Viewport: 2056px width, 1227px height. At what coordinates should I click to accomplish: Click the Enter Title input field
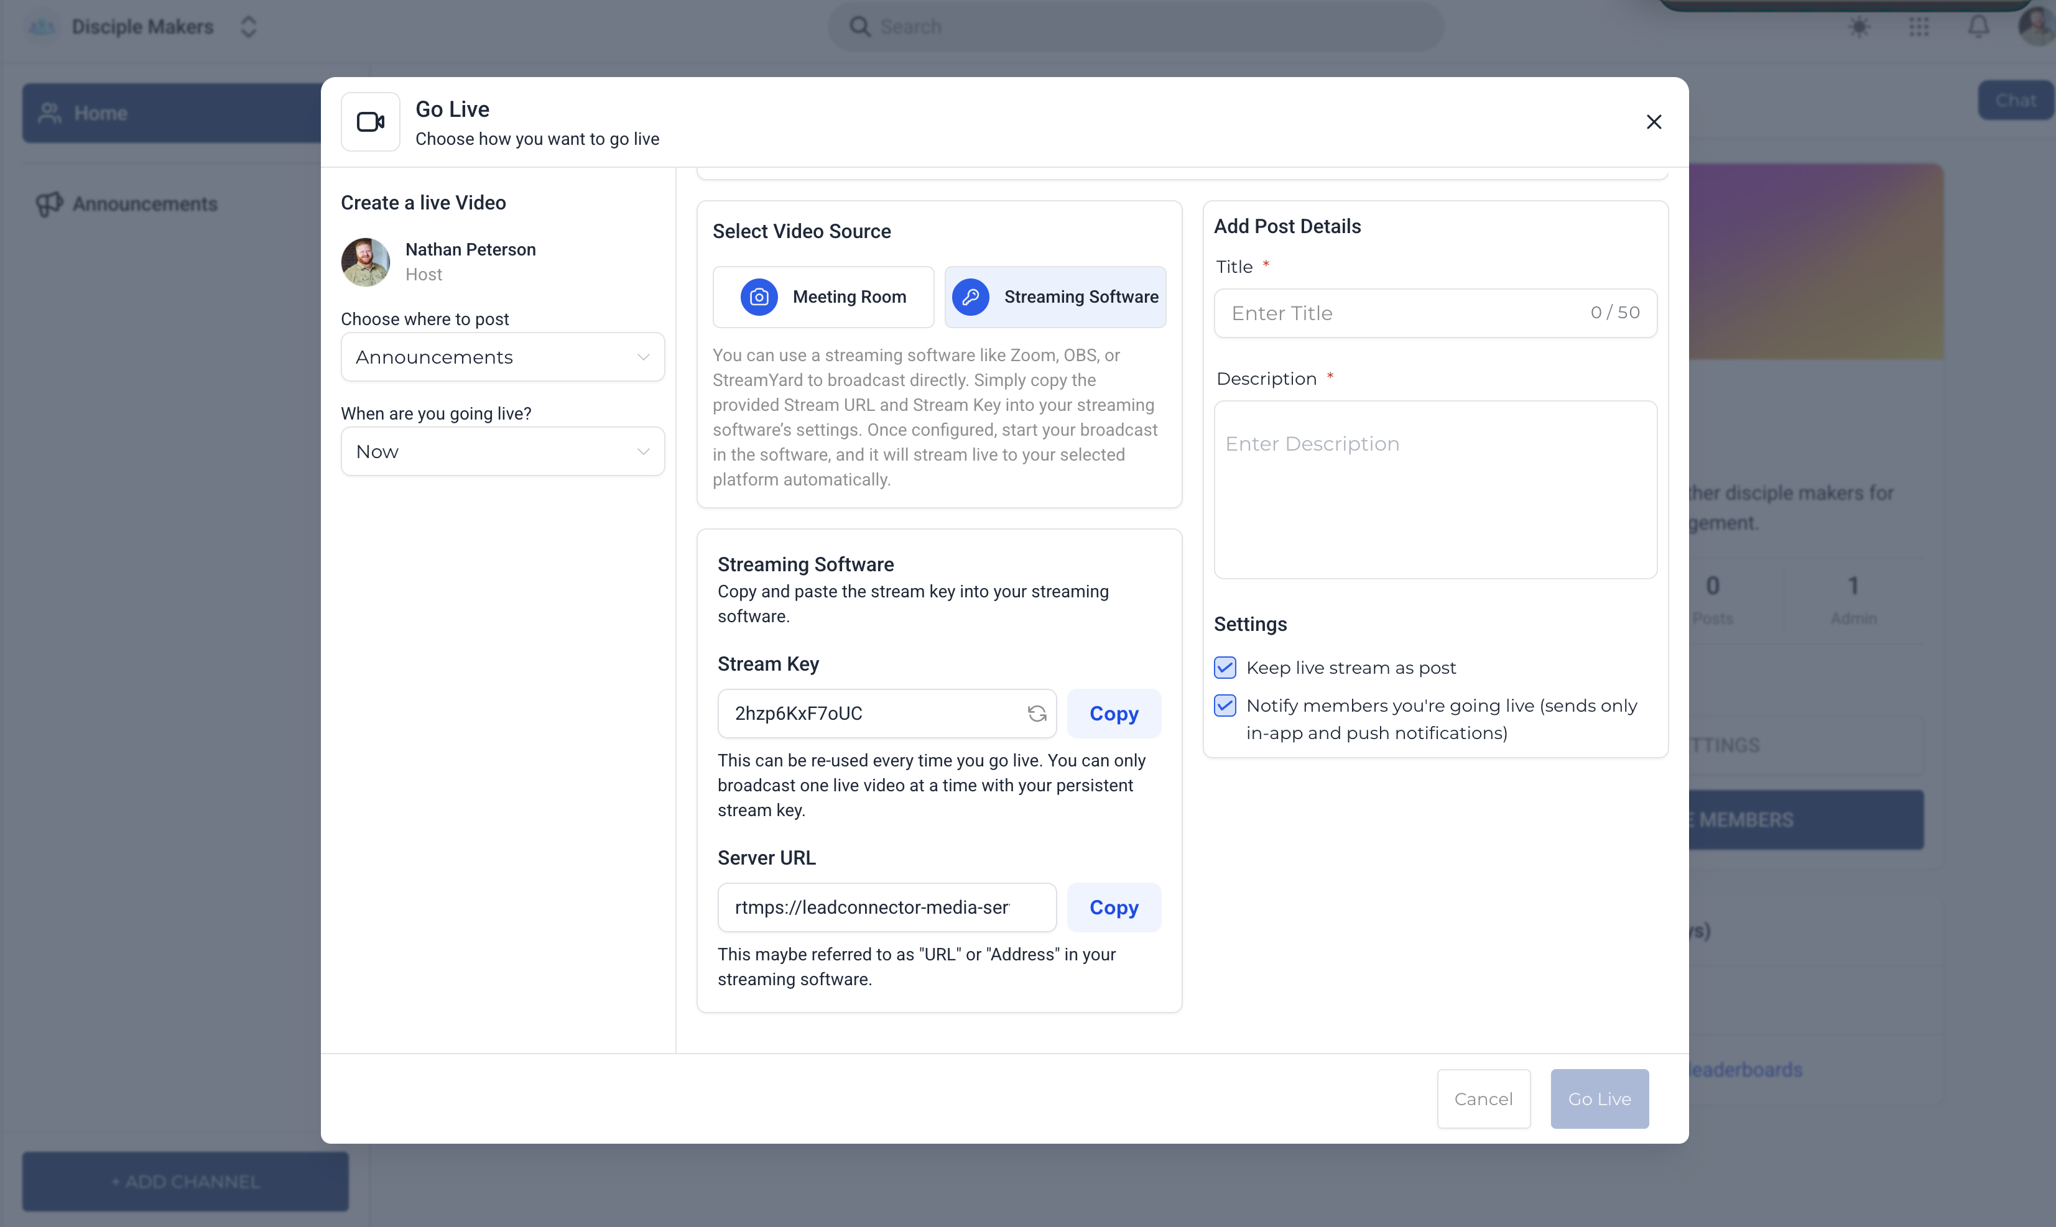(1436, 313)
